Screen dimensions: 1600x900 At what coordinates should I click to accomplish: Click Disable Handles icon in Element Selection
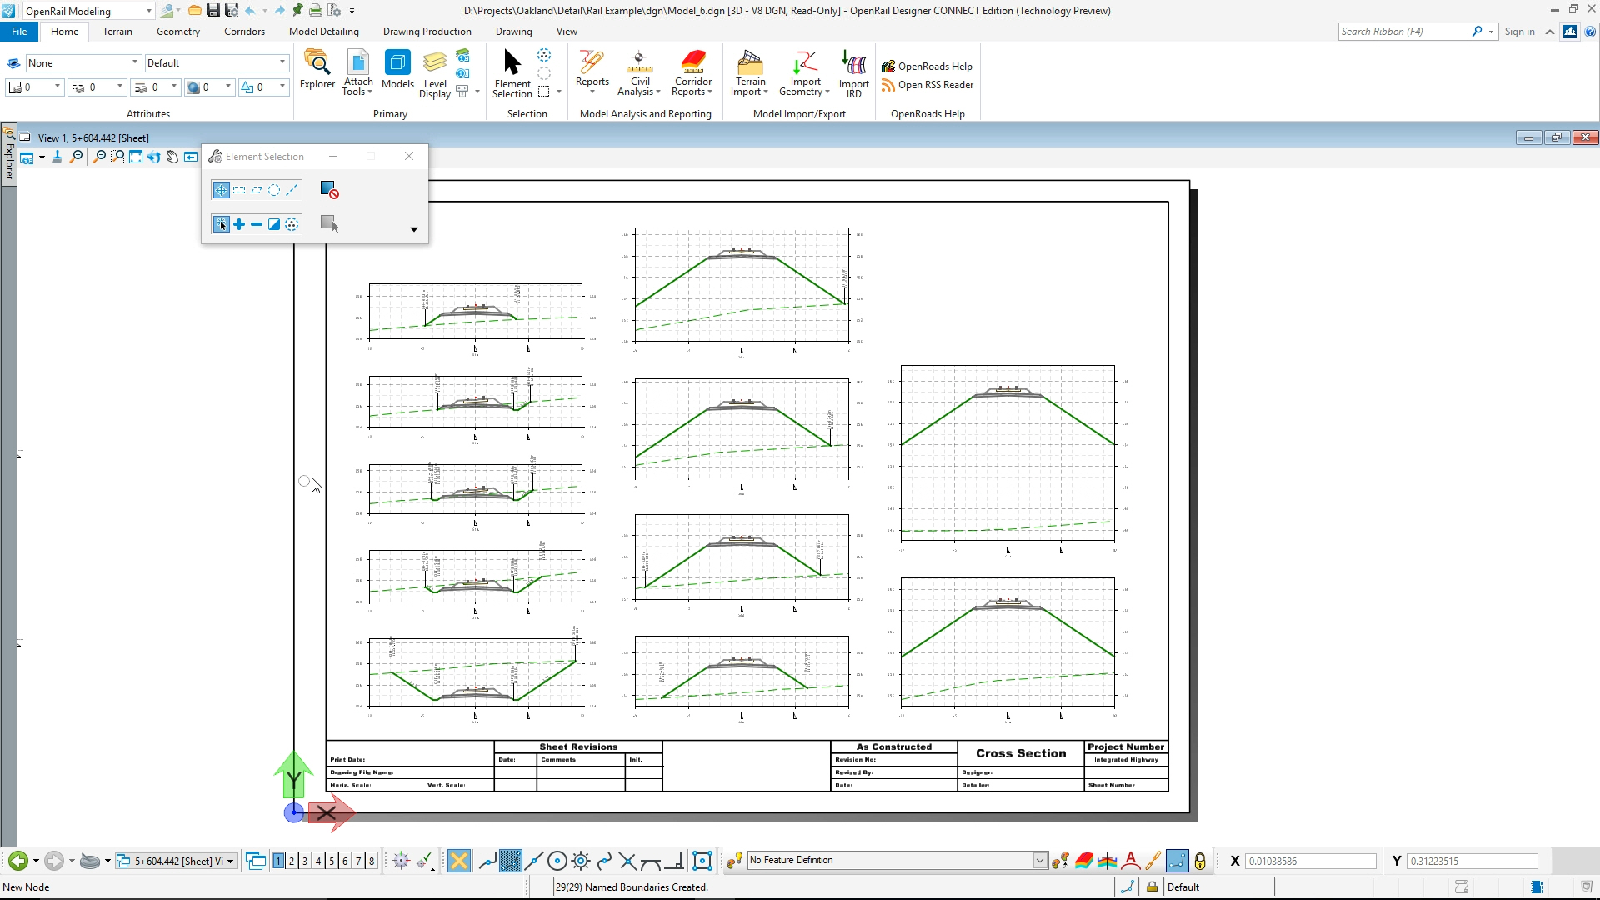329,190
